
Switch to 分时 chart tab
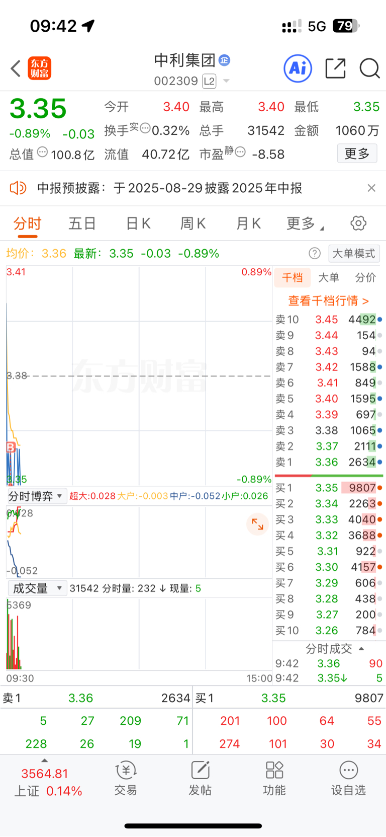pos(27,223)
